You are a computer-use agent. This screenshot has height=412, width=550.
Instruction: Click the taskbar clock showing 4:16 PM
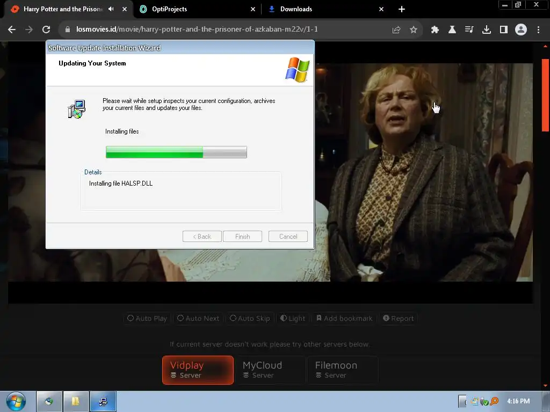tap(518, 401)
